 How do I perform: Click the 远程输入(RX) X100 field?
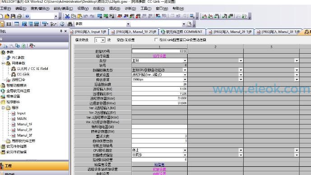[x=159, y=89]
